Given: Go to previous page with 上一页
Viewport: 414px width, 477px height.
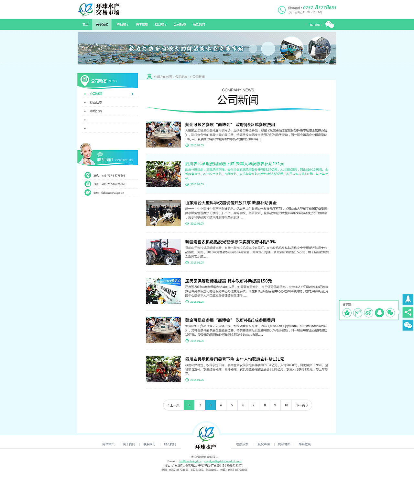Looking at the screenshot, I should tap(174, 405).
